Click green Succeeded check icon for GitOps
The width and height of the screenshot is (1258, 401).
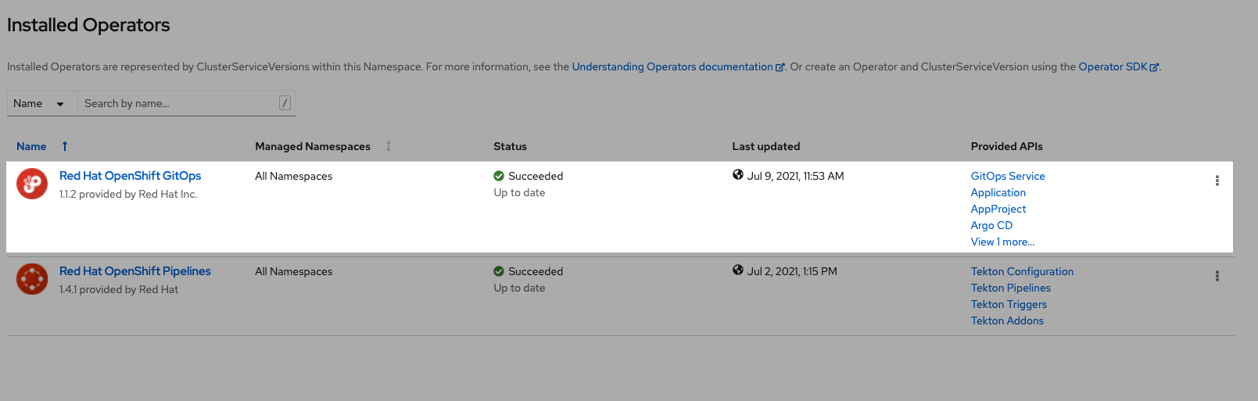[499, 176]
